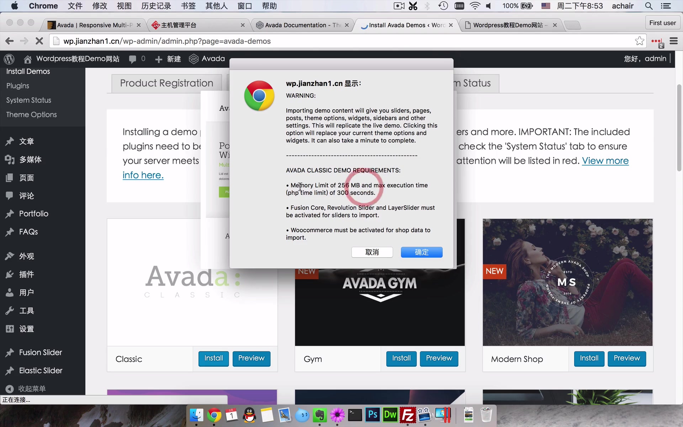Open the Trash in the Dock
Viewport: 683px width, 427px height.
point(486,415)
